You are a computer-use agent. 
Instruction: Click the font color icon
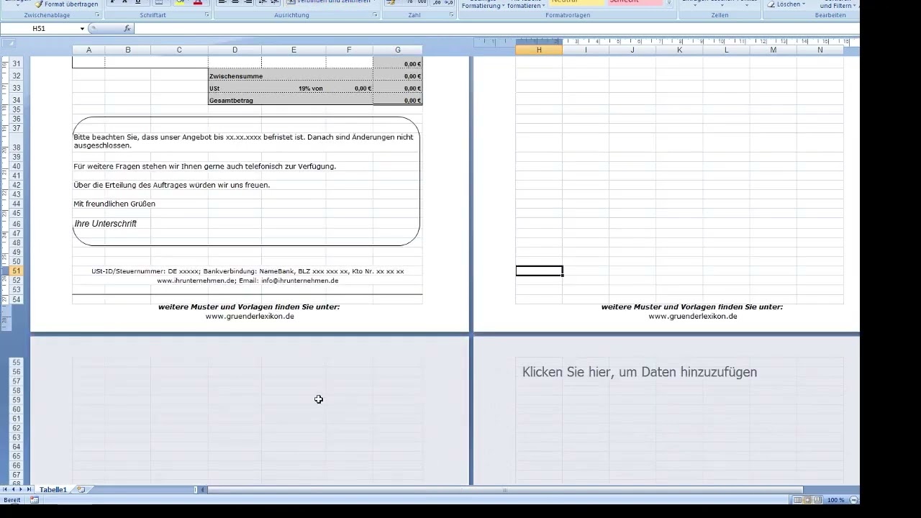[197, 3]
